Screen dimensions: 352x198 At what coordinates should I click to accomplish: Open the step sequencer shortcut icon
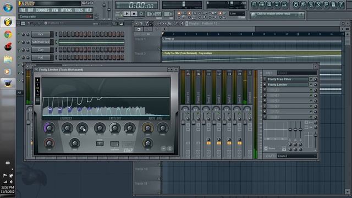coord(262,4)
